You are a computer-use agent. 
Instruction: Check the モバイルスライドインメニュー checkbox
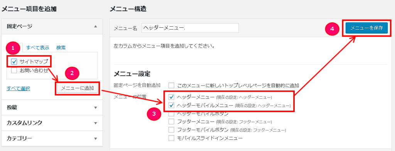(x=171, y=138)
